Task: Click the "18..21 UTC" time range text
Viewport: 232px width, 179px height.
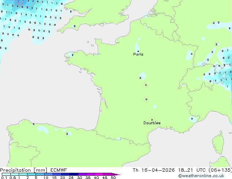Action: pyautogui.click(x=192, y=170)
